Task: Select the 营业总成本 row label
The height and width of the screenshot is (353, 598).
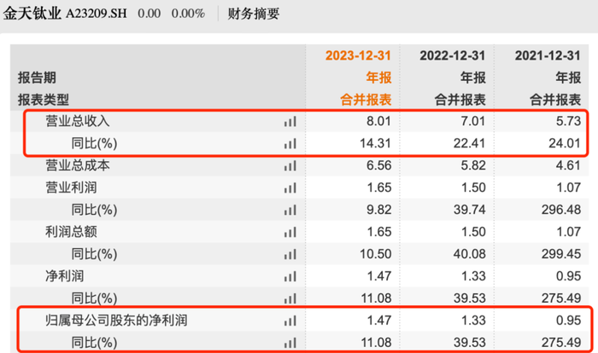Action: pyautogui.click(x=78, y=165)
